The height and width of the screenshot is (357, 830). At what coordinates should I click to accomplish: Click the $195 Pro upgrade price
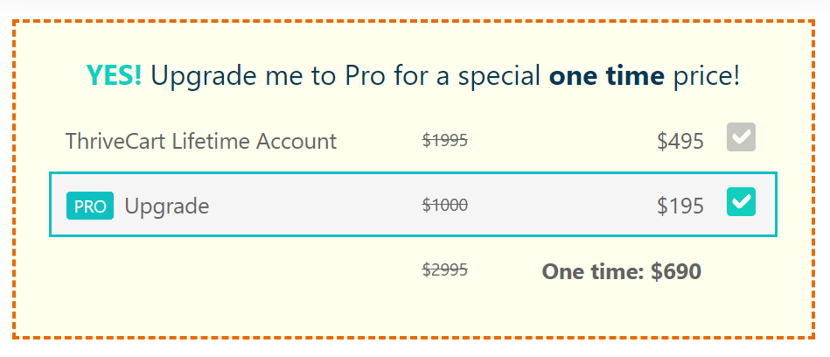pyautogui.click(x=680, y=206)
